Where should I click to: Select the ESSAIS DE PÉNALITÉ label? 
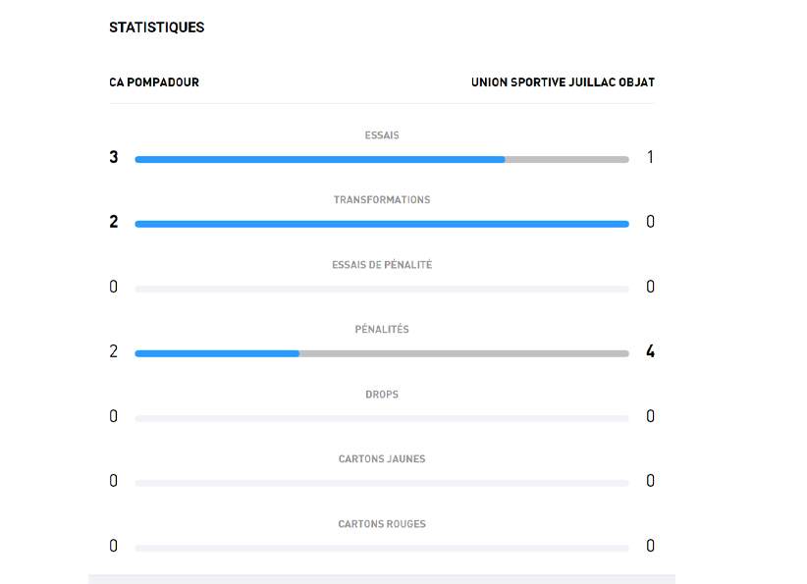pos(382,265)
